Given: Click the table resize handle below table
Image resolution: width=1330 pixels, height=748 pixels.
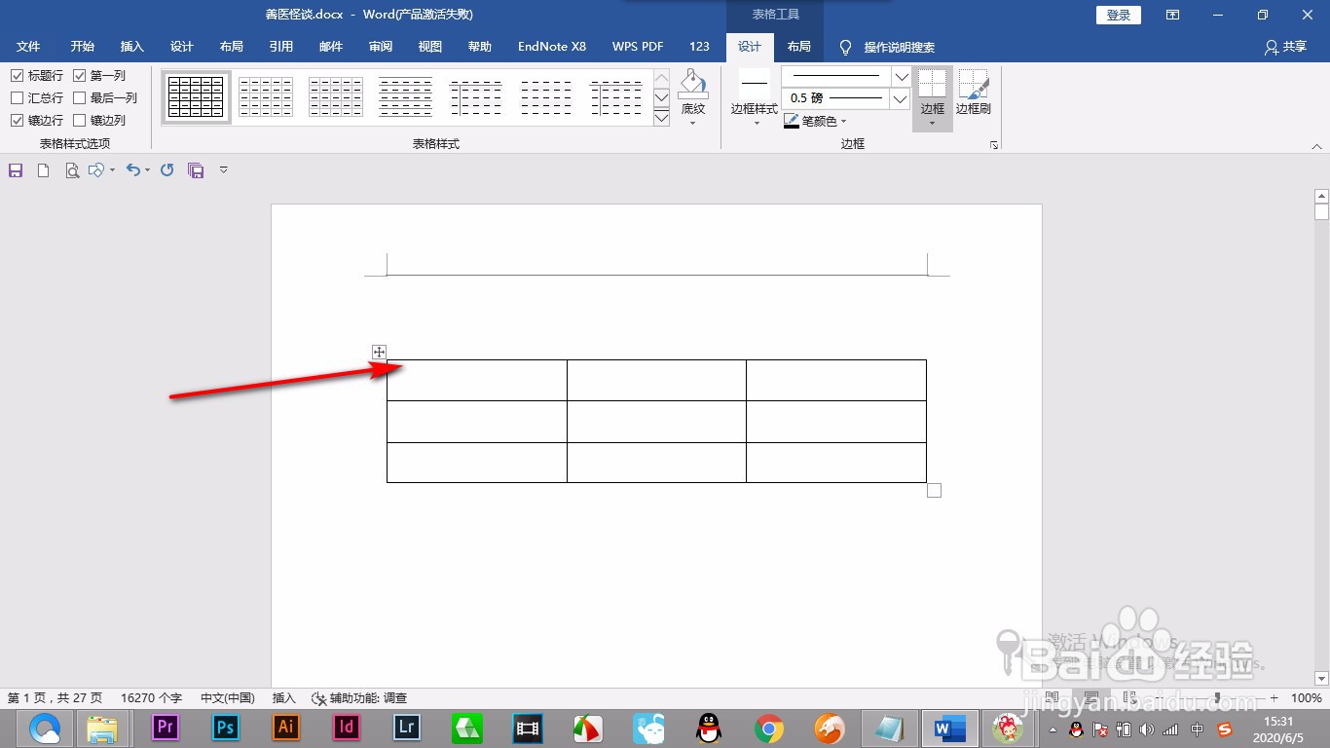Looking at the screenshot, I should [934, 490].
